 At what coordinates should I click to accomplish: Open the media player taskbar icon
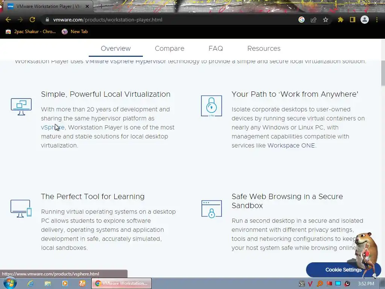click(65, 283)
